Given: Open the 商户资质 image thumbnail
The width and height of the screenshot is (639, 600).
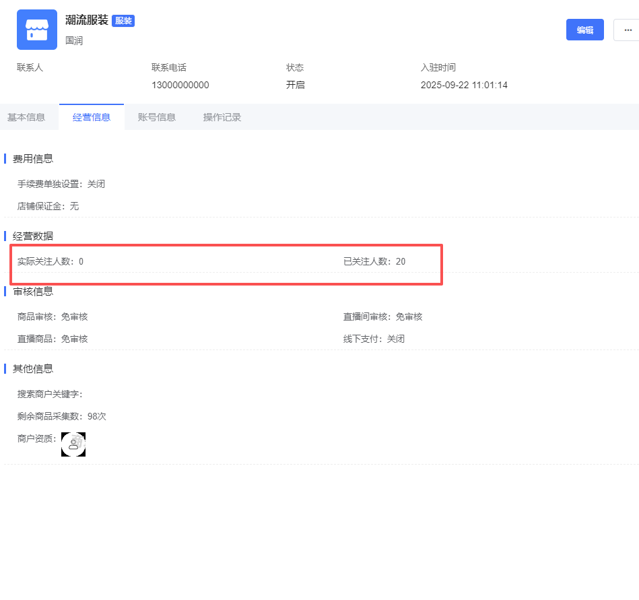Looking at the screenshot, I should coord(73,444).
